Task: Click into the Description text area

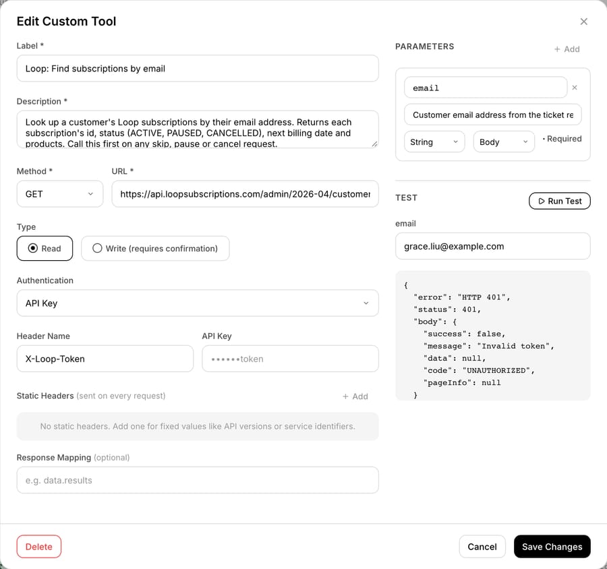Action: click(x=198, y=129)
